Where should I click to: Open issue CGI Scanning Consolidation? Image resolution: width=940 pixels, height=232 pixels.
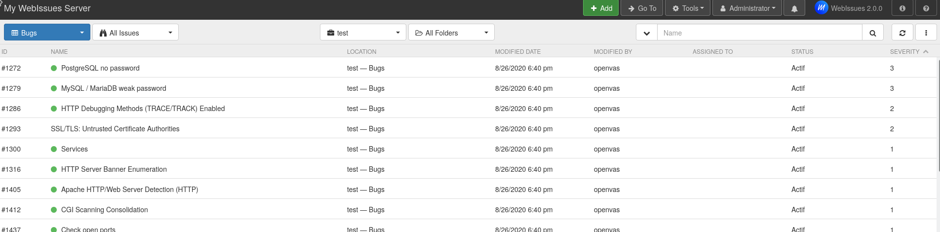coord(105,210)
